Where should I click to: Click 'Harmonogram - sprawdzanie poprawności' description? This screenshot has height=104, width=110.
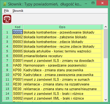[62, 65]
